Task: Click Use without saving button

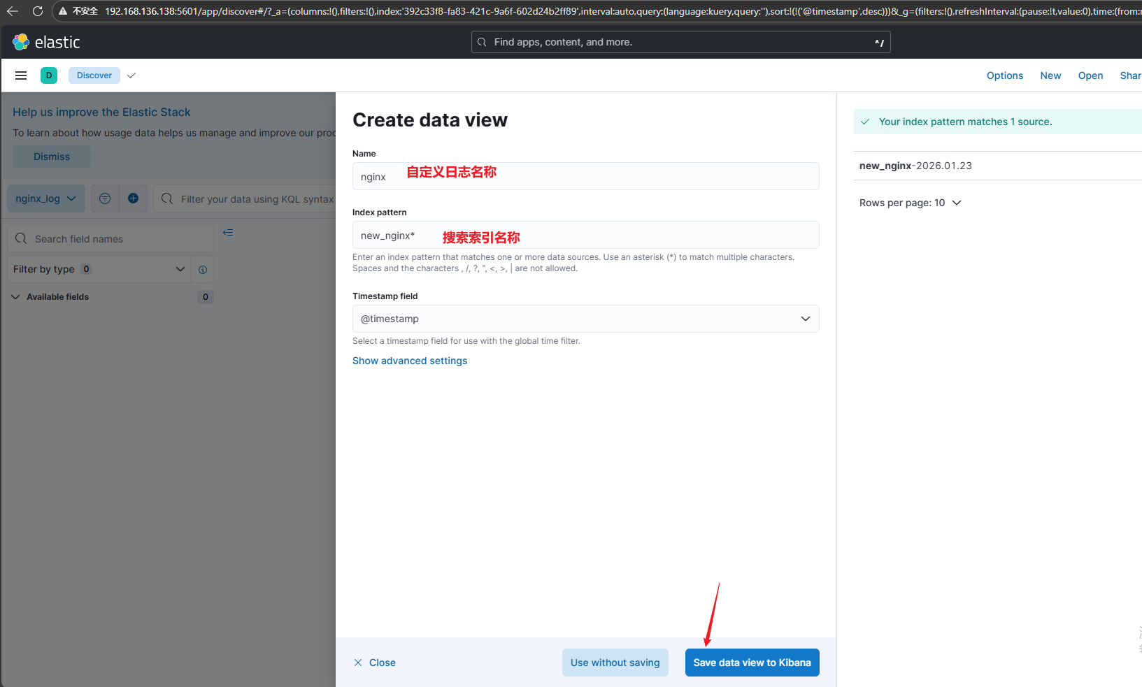Action: [x=615, y=663]
